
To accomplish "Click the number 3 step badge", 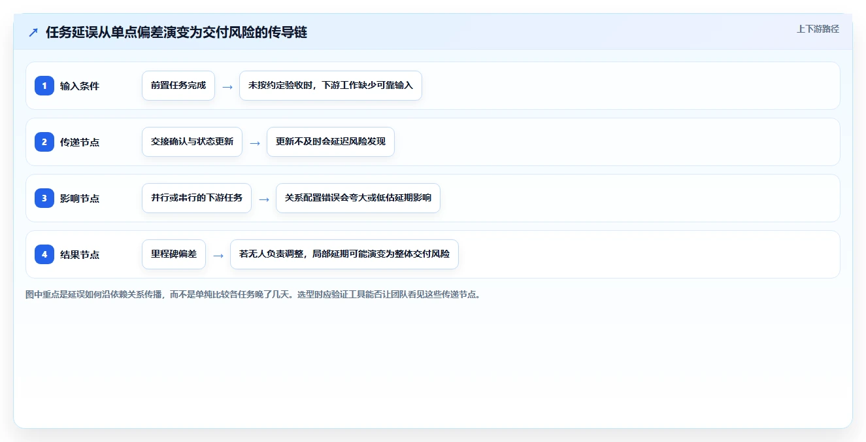I will [44, 198].
